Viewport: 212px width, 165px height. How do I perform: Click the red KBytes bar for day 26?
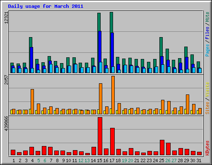[168, 149]
